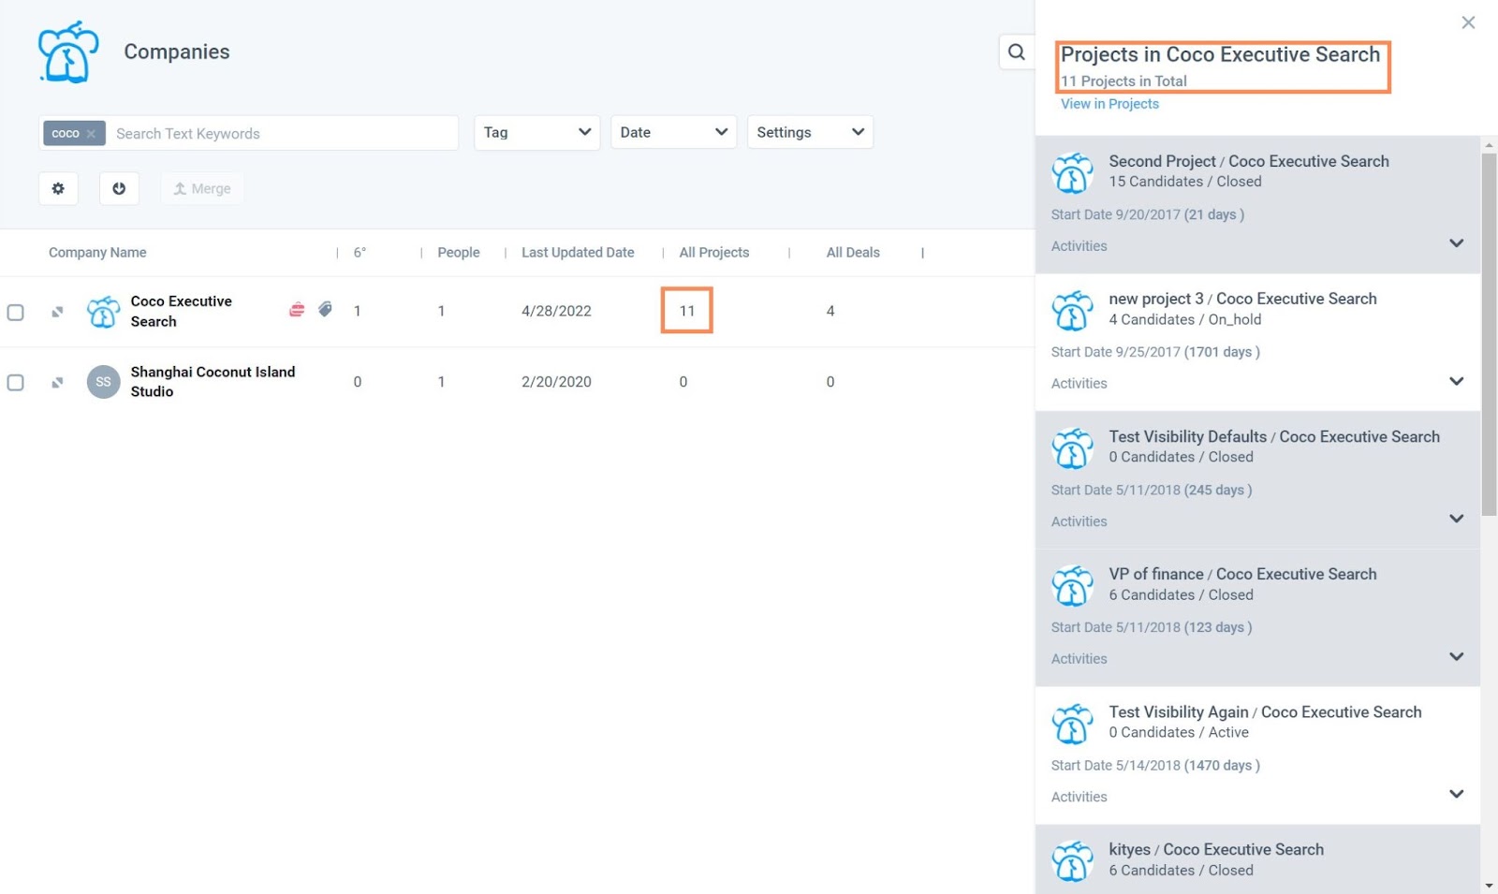
Task: Open Coco Executive Search company name
Action: pyautogui.click(x=182, y=311)
